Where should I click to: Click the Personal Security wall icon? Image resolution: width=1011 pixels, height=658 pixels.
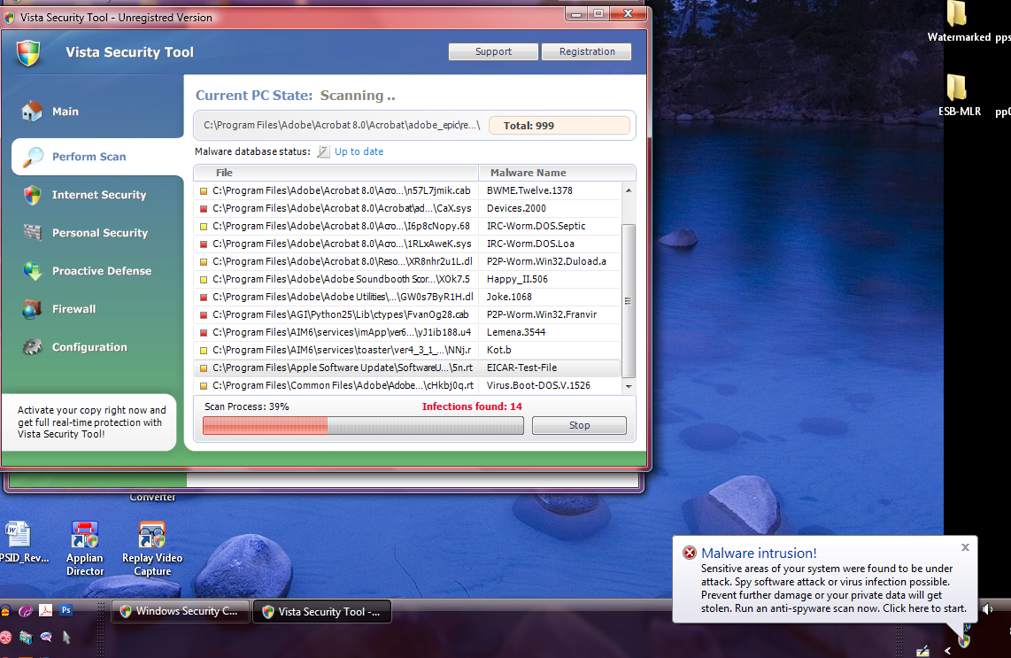point(32,232)
